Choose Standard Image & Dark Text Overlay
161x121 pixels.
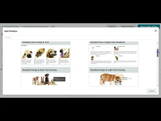[46, 77]
